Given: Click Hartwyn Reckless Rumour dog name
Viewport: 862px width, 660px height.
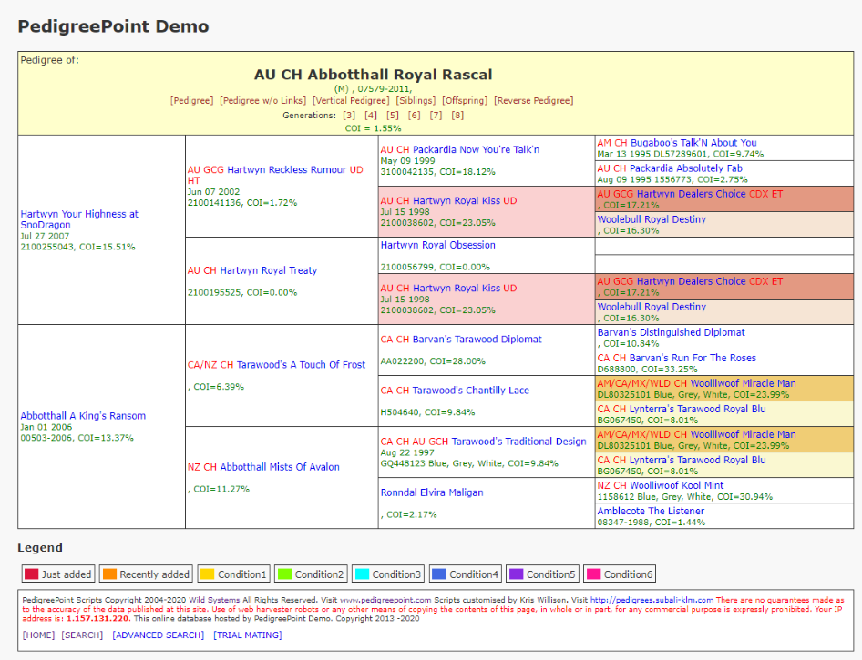Looking at the screenshot, I should click(286, 169).
